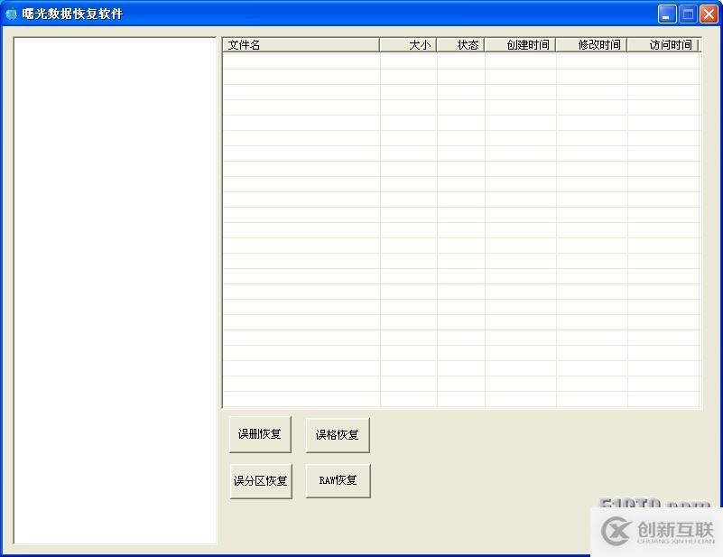Click the 曙光数据恢复软件 title bar text

[x=72, y=14]
